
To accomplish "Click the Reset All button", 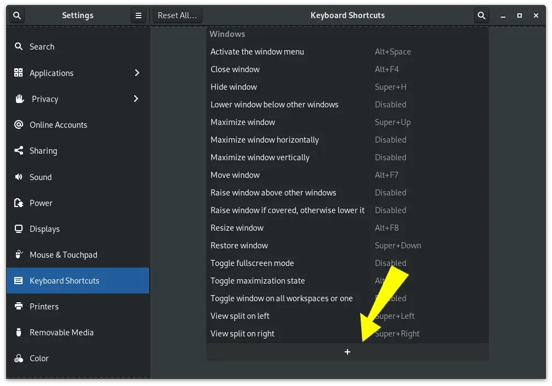I will (177, 15).
